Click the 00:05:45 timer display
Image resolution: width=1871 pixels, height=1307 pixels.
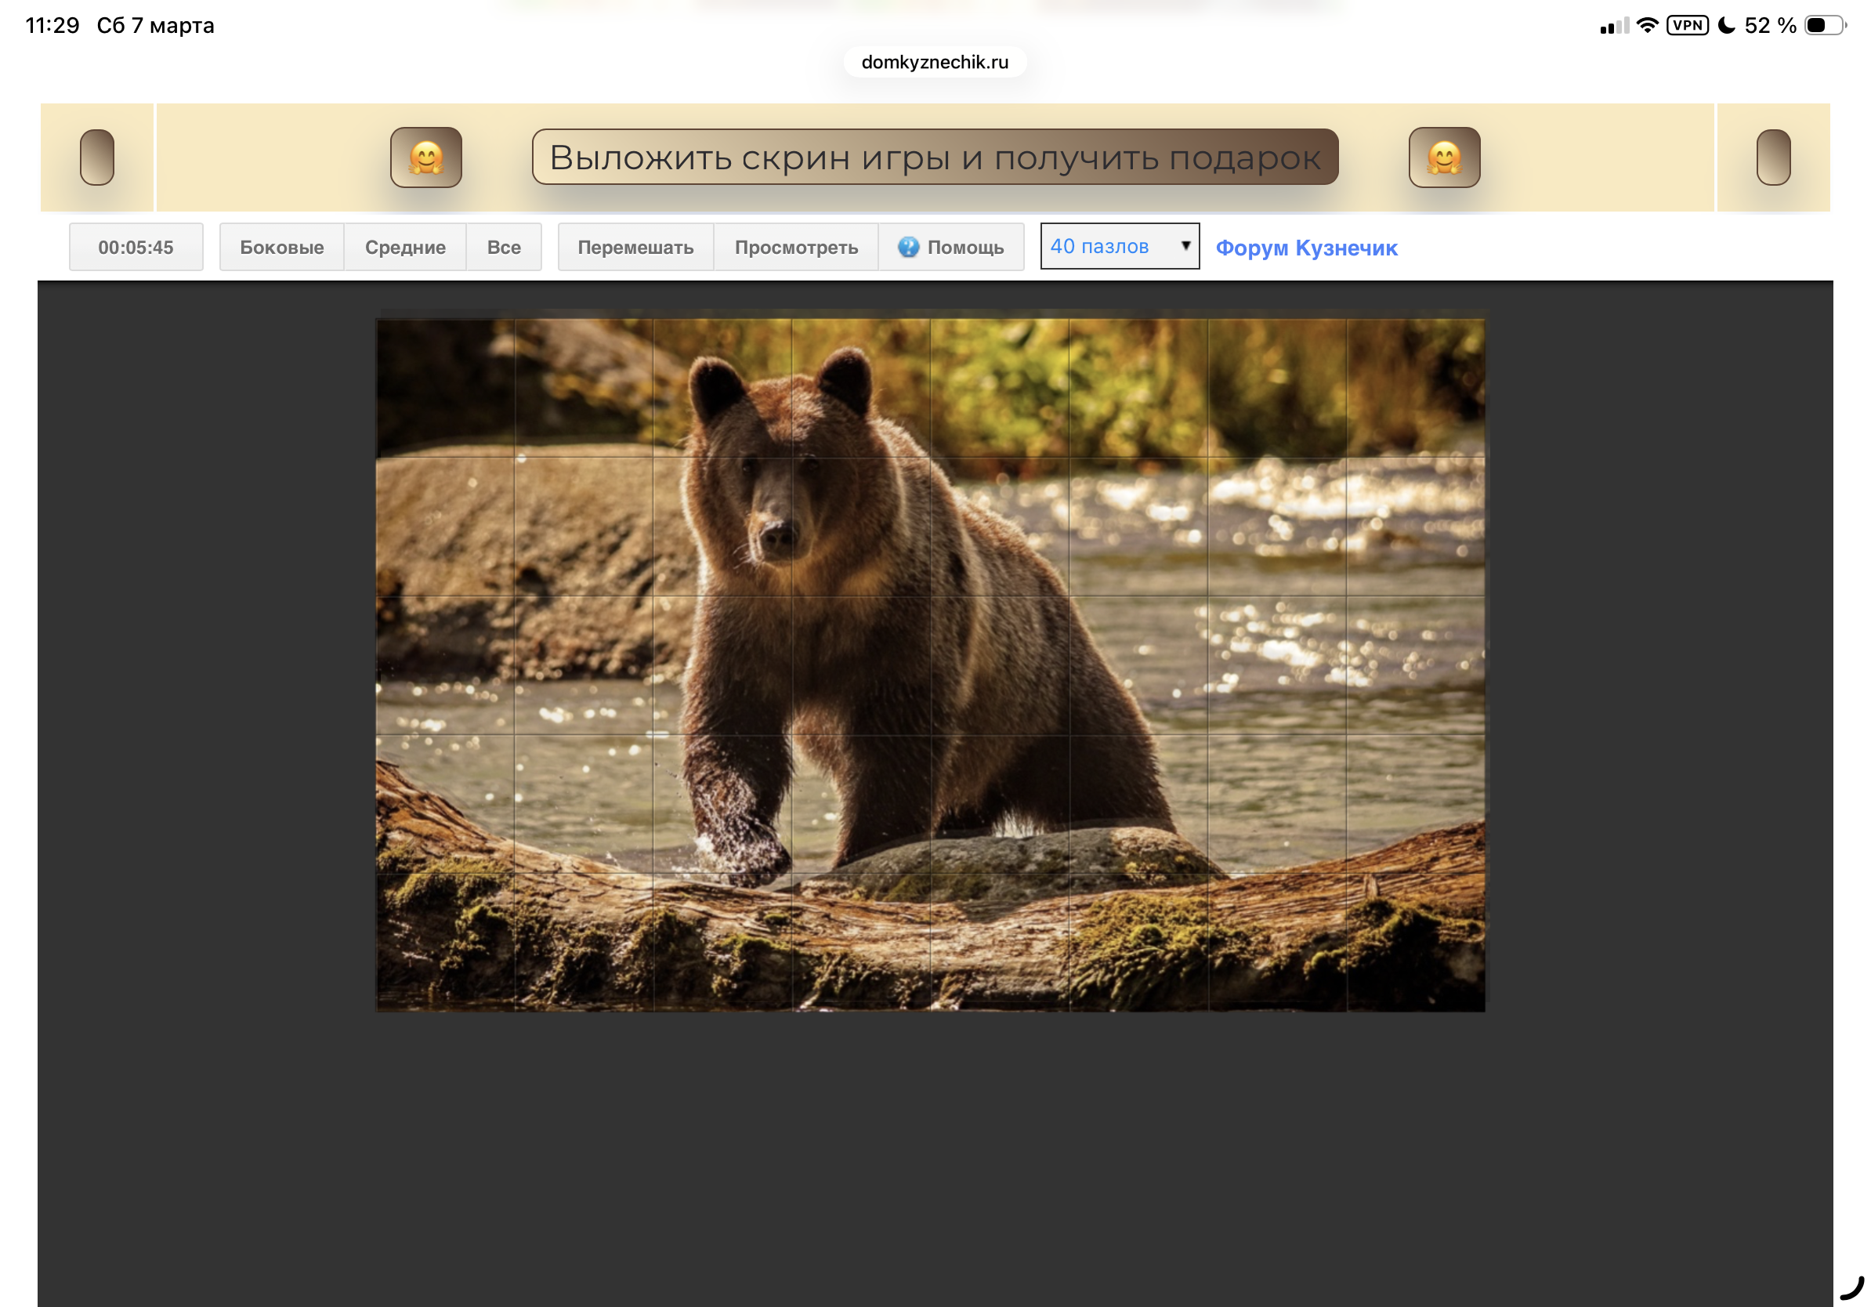136,247
